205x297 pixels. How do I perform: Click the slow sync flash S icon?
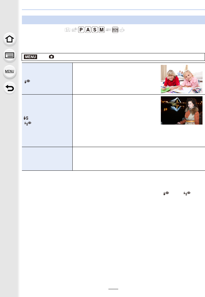click(26, 118)
